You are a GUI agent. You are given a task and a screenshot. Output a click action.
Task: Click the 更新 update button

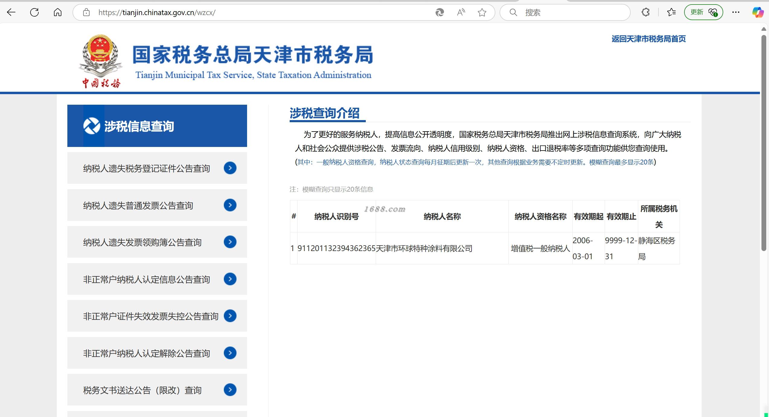click(x=703, y=12)
